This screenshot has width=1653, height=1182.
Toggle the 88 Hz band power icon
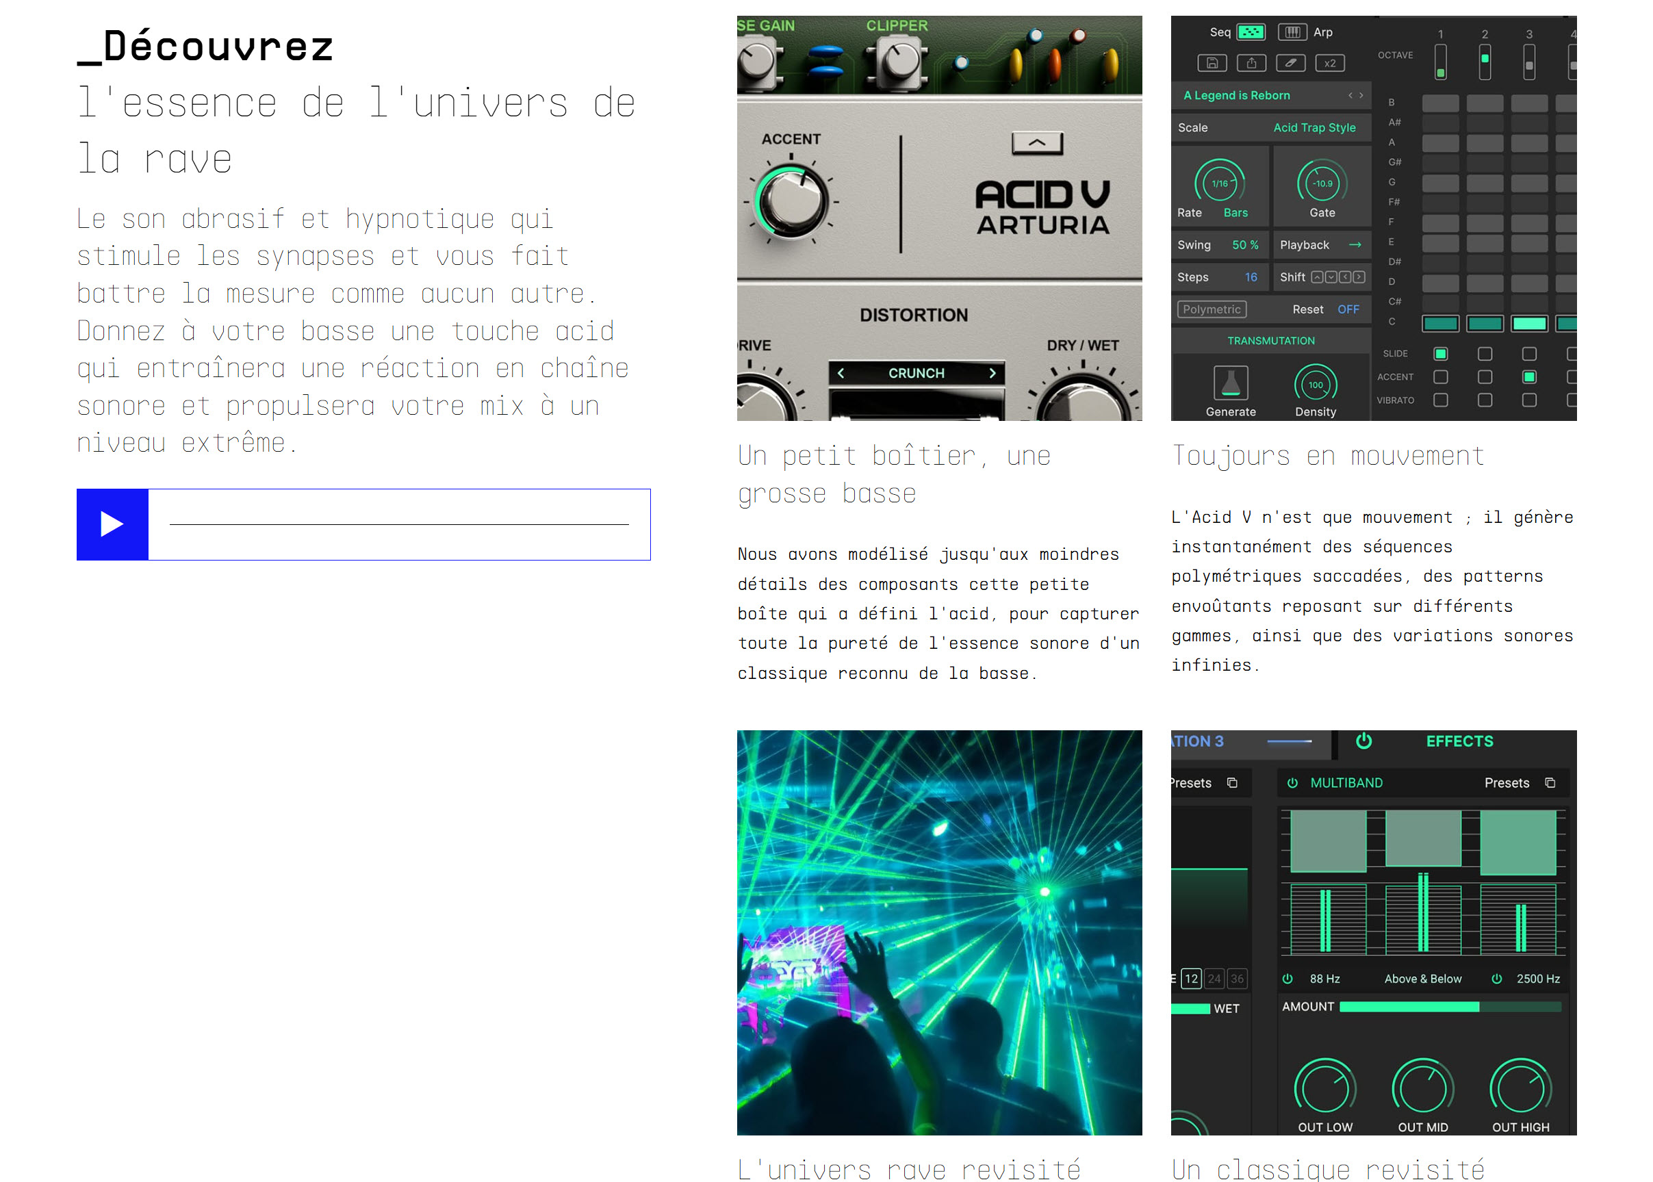click(1287, 979)
